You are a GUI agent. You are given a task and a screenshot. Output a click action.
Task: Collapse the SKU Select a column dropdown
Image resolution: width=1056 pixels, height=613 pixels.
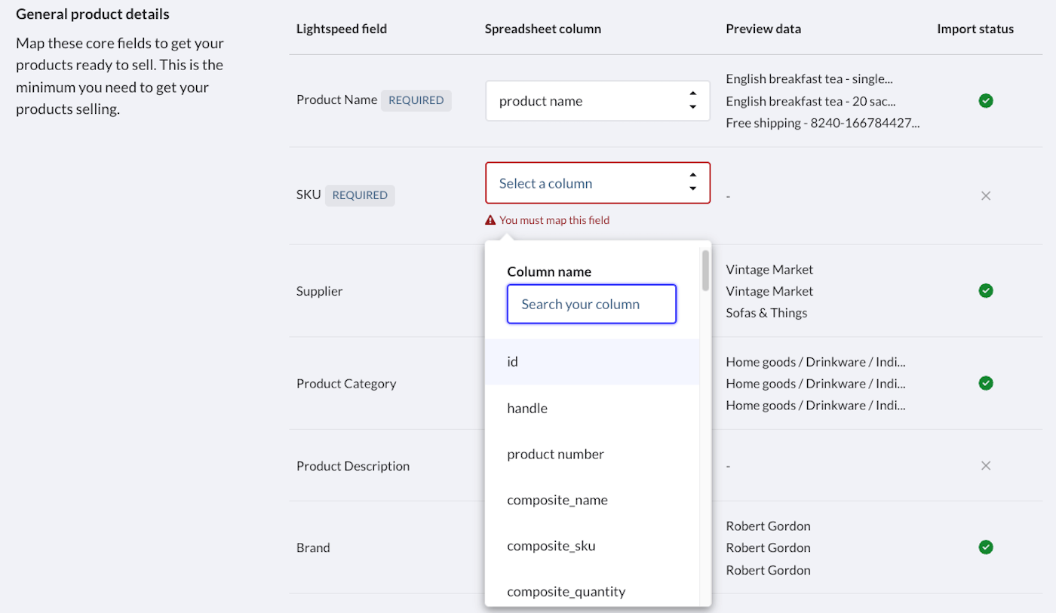597,183
